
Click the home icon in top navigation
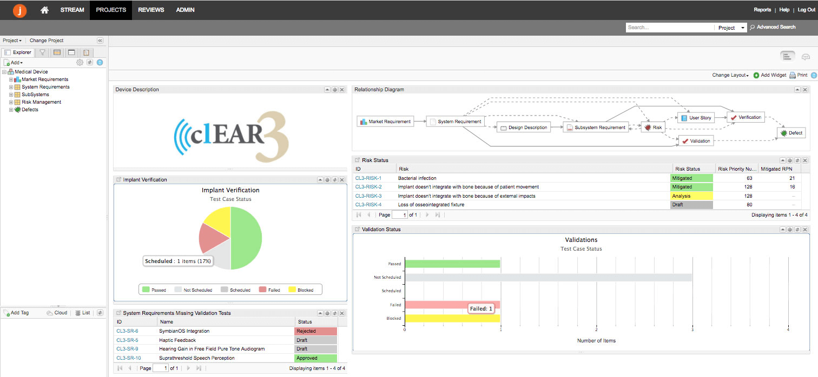coord(44,10)
